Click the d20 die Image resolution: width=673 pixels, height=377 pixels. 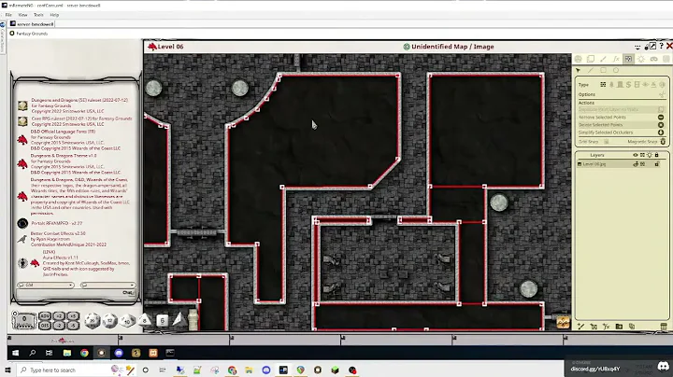coord(92,320)
